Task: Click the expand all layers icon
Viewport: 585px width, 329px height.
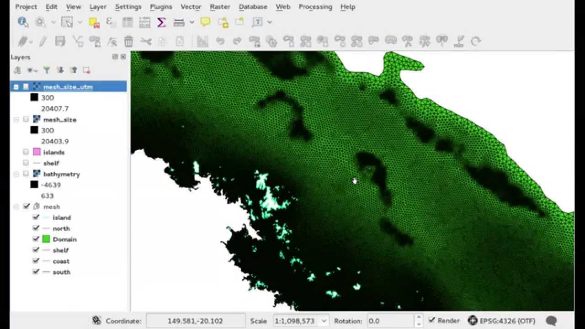Action: pos(60,70)
